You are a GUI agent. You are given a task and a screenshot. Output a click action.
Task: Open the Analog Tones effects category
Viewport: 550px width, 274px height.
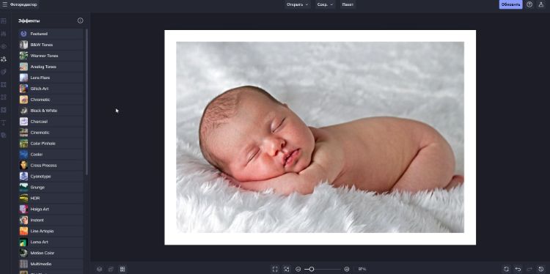pyautogui.click(x=51, y=67)
